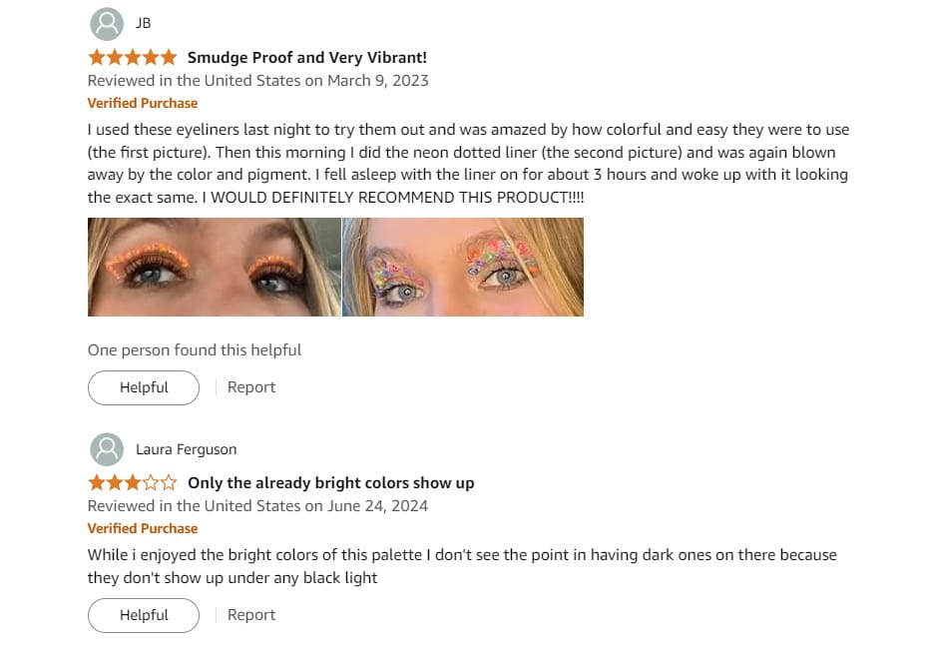This screenshot has height=656, width=927.
Task: Click the reviewer name JB
Action: 144,23
